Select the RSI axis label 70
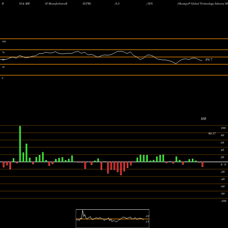This screenshot has height=228, width=228. point(3,52)
